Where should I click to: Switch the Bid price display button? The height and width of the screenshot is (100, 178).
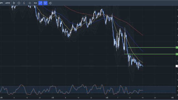(x=35, y=3)
